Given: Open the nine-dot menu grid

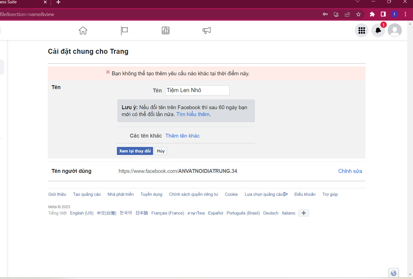Looking at the screenshot, I should click(362, 30).
